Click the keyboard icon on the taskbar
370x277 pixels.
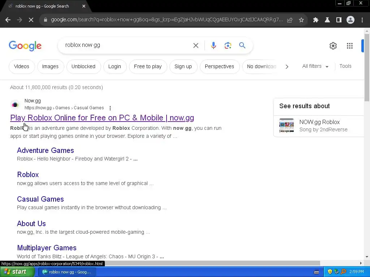point(317,272)
